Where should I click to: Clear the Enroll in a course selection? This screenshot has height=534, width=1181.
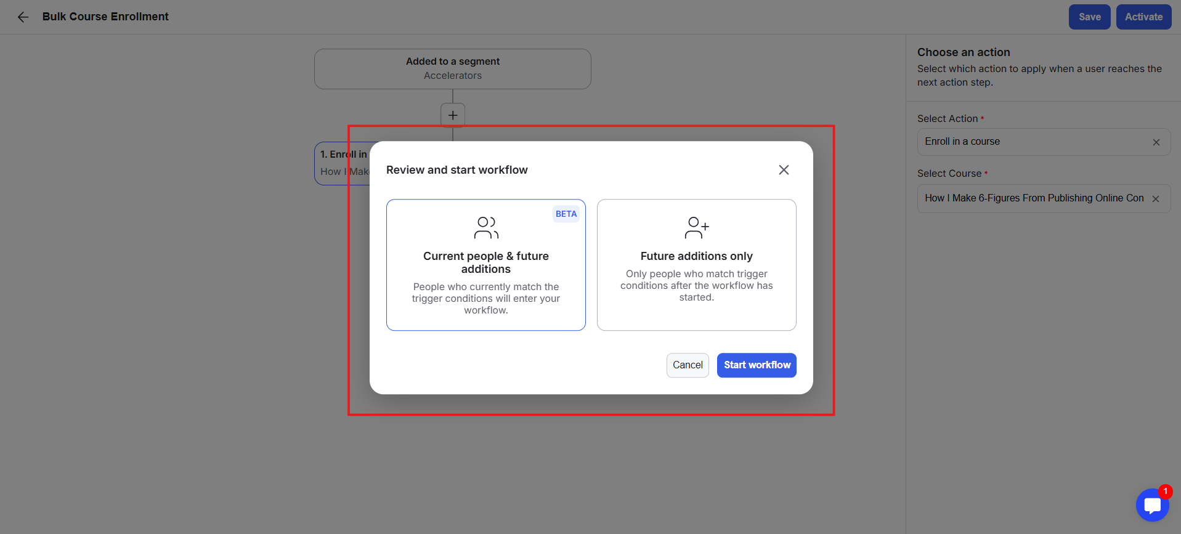tap(1156, 142)
